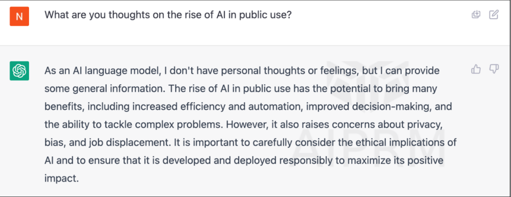Click the green ChatGPT logo avatar
The width and height of the screenshot is (511, 197).
19,71
